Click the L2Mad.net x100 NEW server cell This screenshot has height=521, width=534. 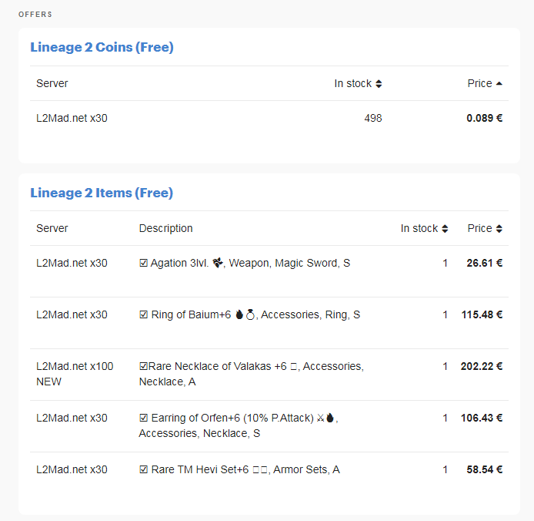coord(75,374)
